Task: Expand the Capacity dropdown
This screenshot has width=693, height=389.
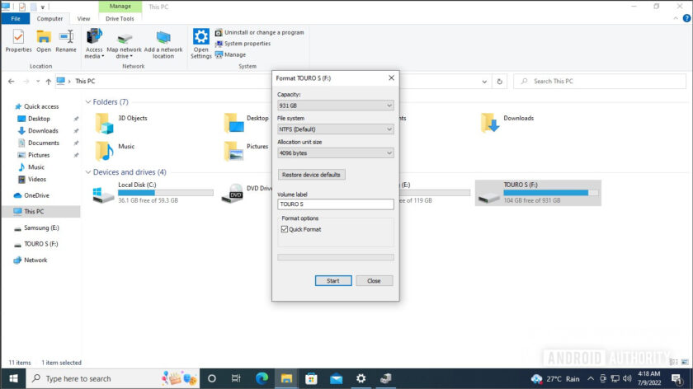Action: click(335, 105)
